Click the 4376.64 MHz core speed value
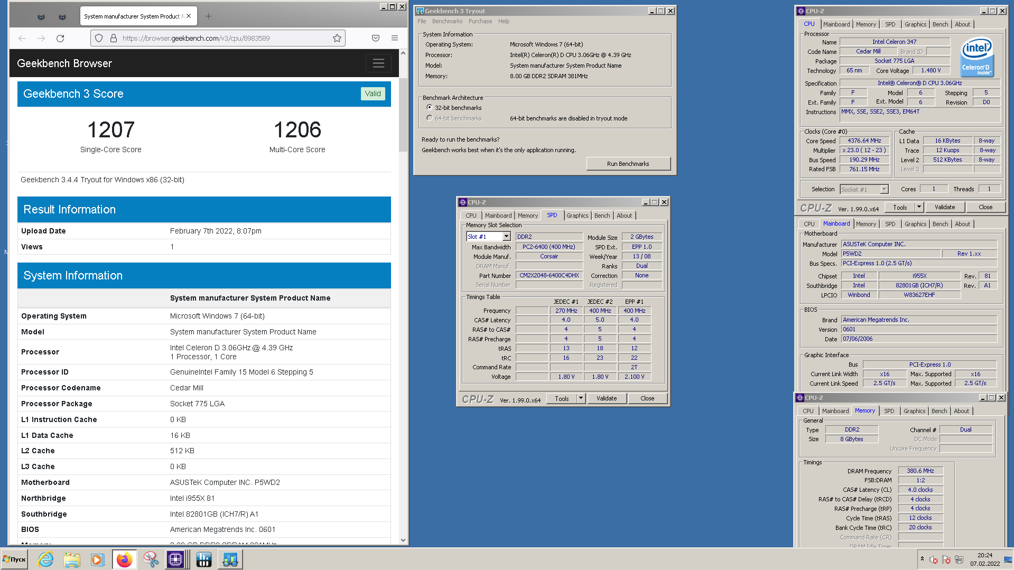This screenshot has height=570, width=1014. 864,141
